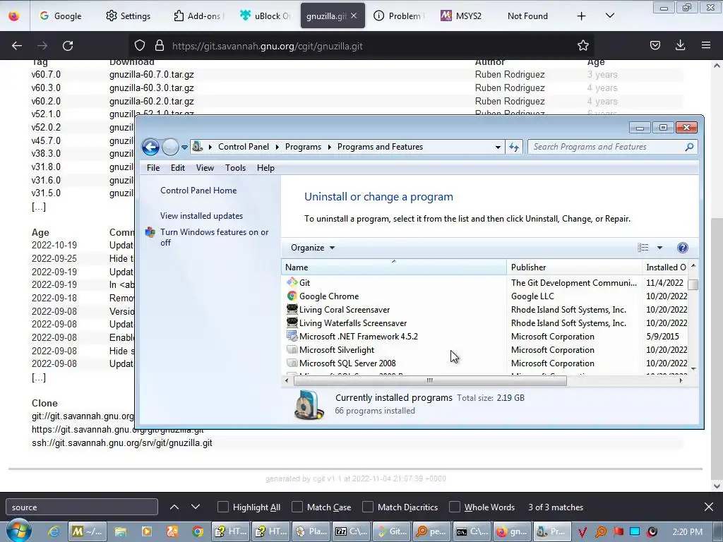The height and width of the screenshot is (542, 723).
Task: Click the Control Panel forward button
Action: point(170,147)
